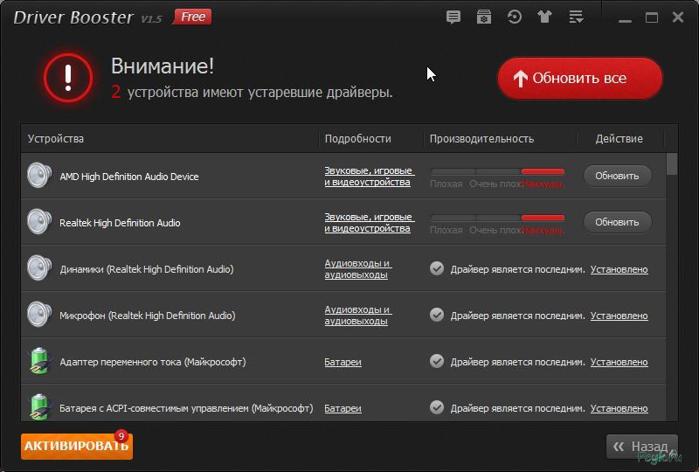Image resolution: width=699 pixels, height=472 pixels.
Task: Click check mark icon in Микрофон row
Action: click(437, 315)
